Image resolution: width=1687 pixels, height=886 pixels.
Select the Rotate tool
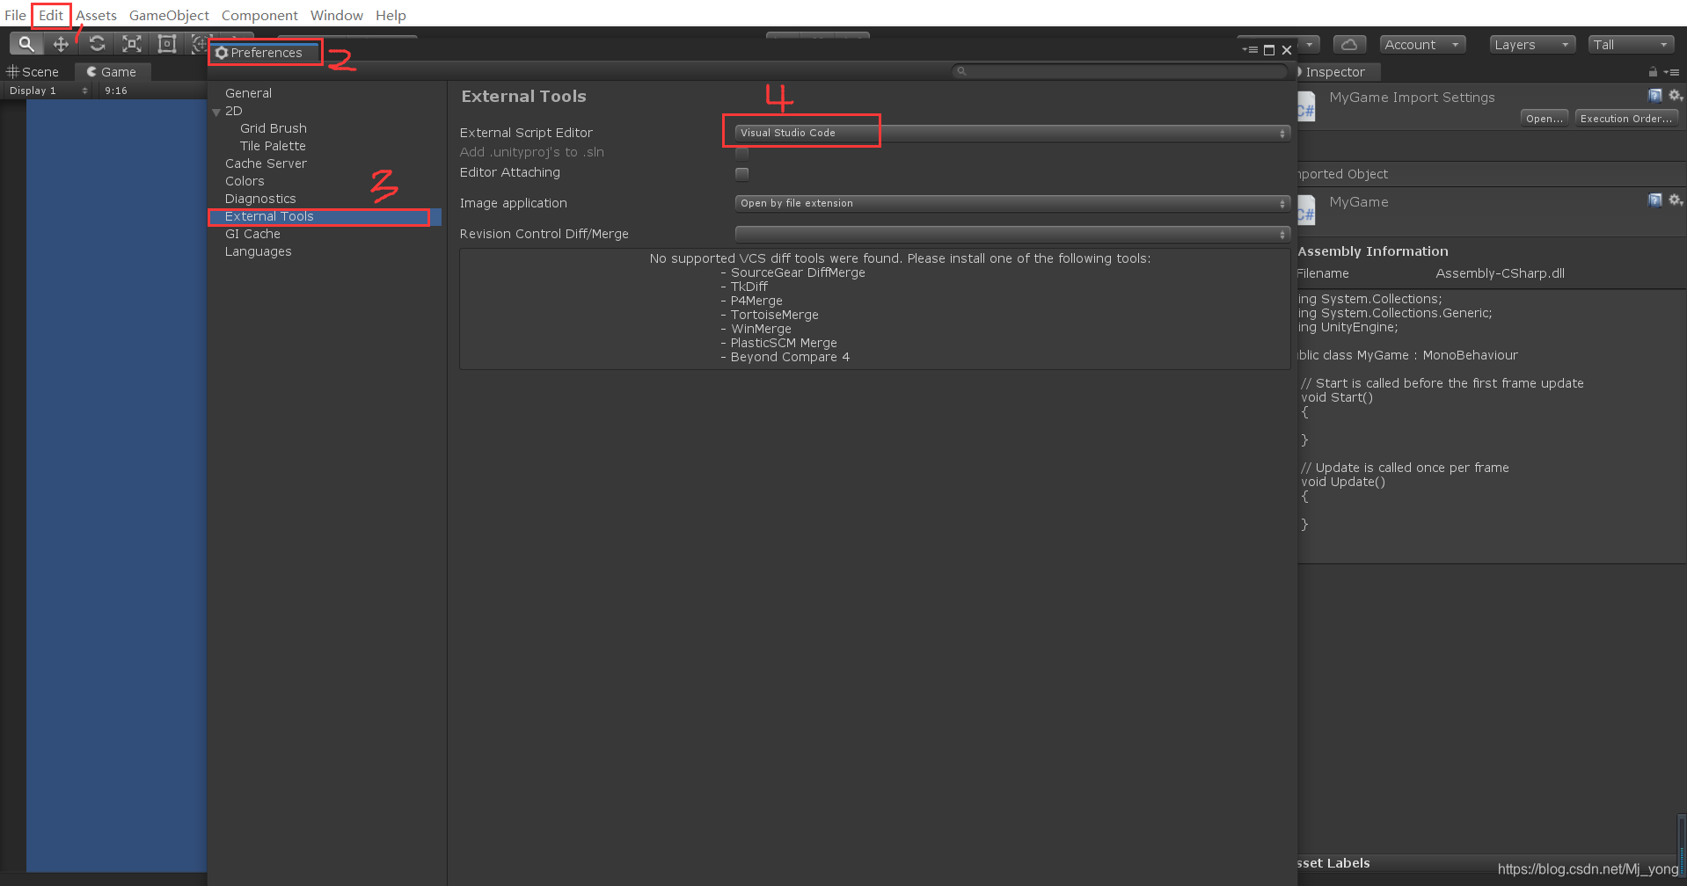tap(97, 44)
